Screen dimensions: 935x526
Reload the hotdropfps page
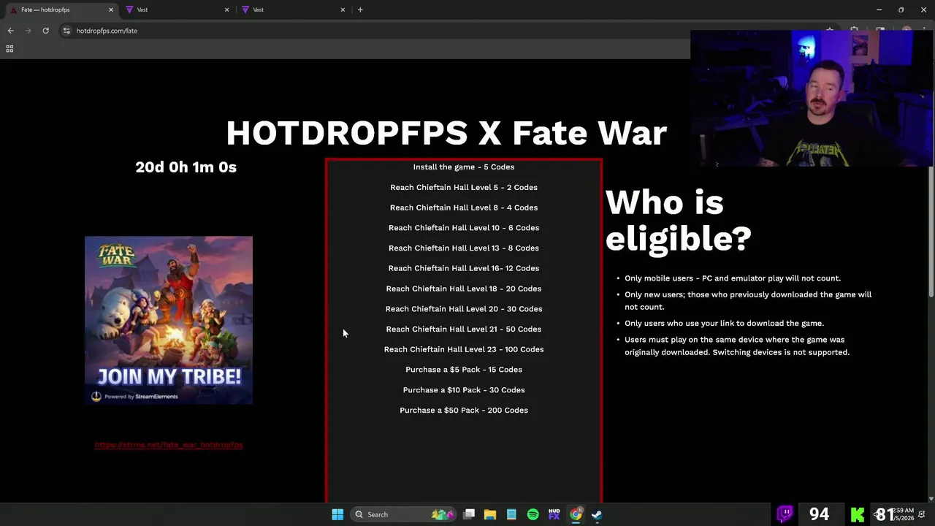45,31
